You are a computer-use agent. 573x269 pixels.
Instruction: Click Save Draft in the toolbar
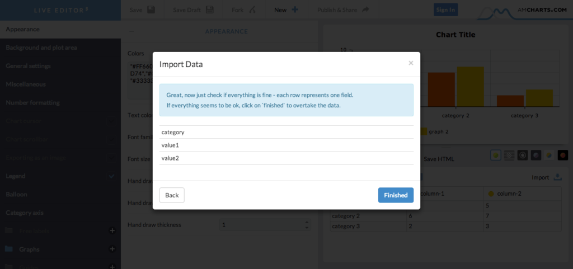pos(187,10)
